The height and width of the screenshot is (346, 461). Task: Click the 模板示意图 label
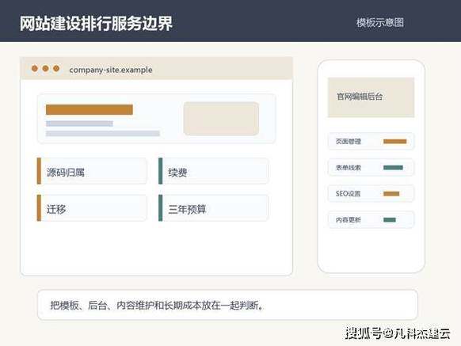point(380,23)
